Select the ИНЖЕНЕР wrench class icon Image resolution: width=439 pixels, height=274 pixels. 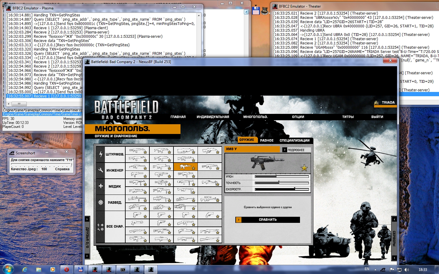101,170
